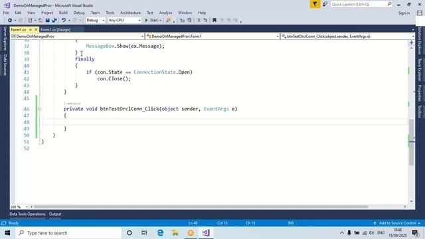The height and width of the screenshot is (239, 425).
Task: Click the ENG language indicator
Action: coord(381,233)
